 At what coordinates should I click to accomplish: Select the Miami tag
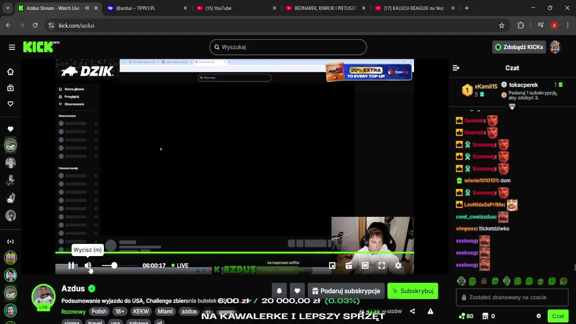165,311
